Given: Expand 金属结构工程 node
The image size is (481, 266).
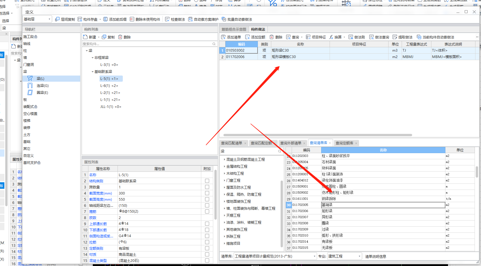Looking at the screenshot, I should (224, 167).
